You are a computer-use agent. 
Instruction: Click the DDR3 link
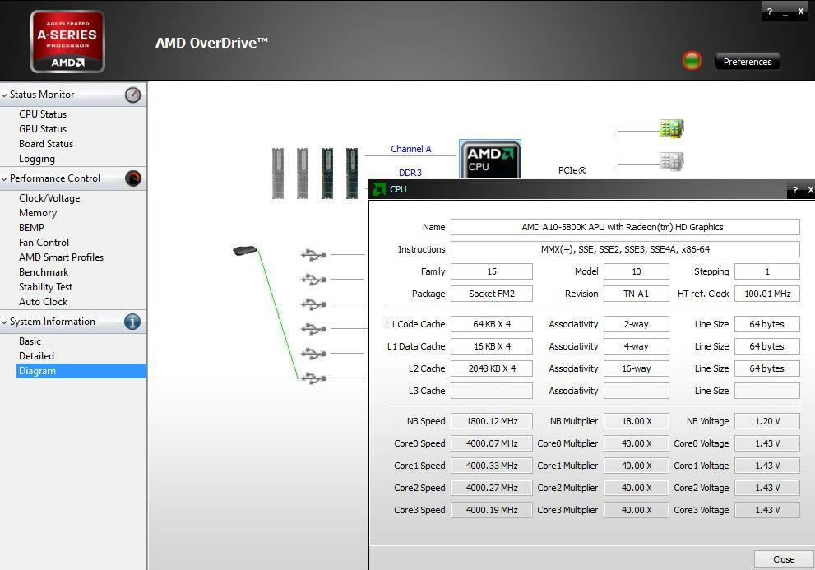point(410,173)
